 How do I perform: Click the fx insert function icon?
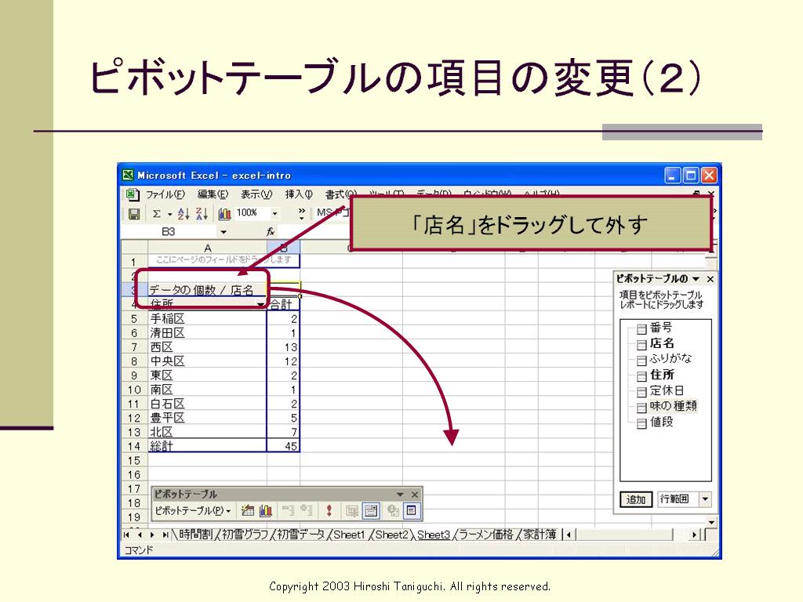click(271, 232)
